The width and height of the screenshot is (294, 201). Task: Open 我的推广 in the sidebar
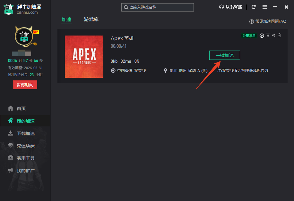(x=25, y=171)
